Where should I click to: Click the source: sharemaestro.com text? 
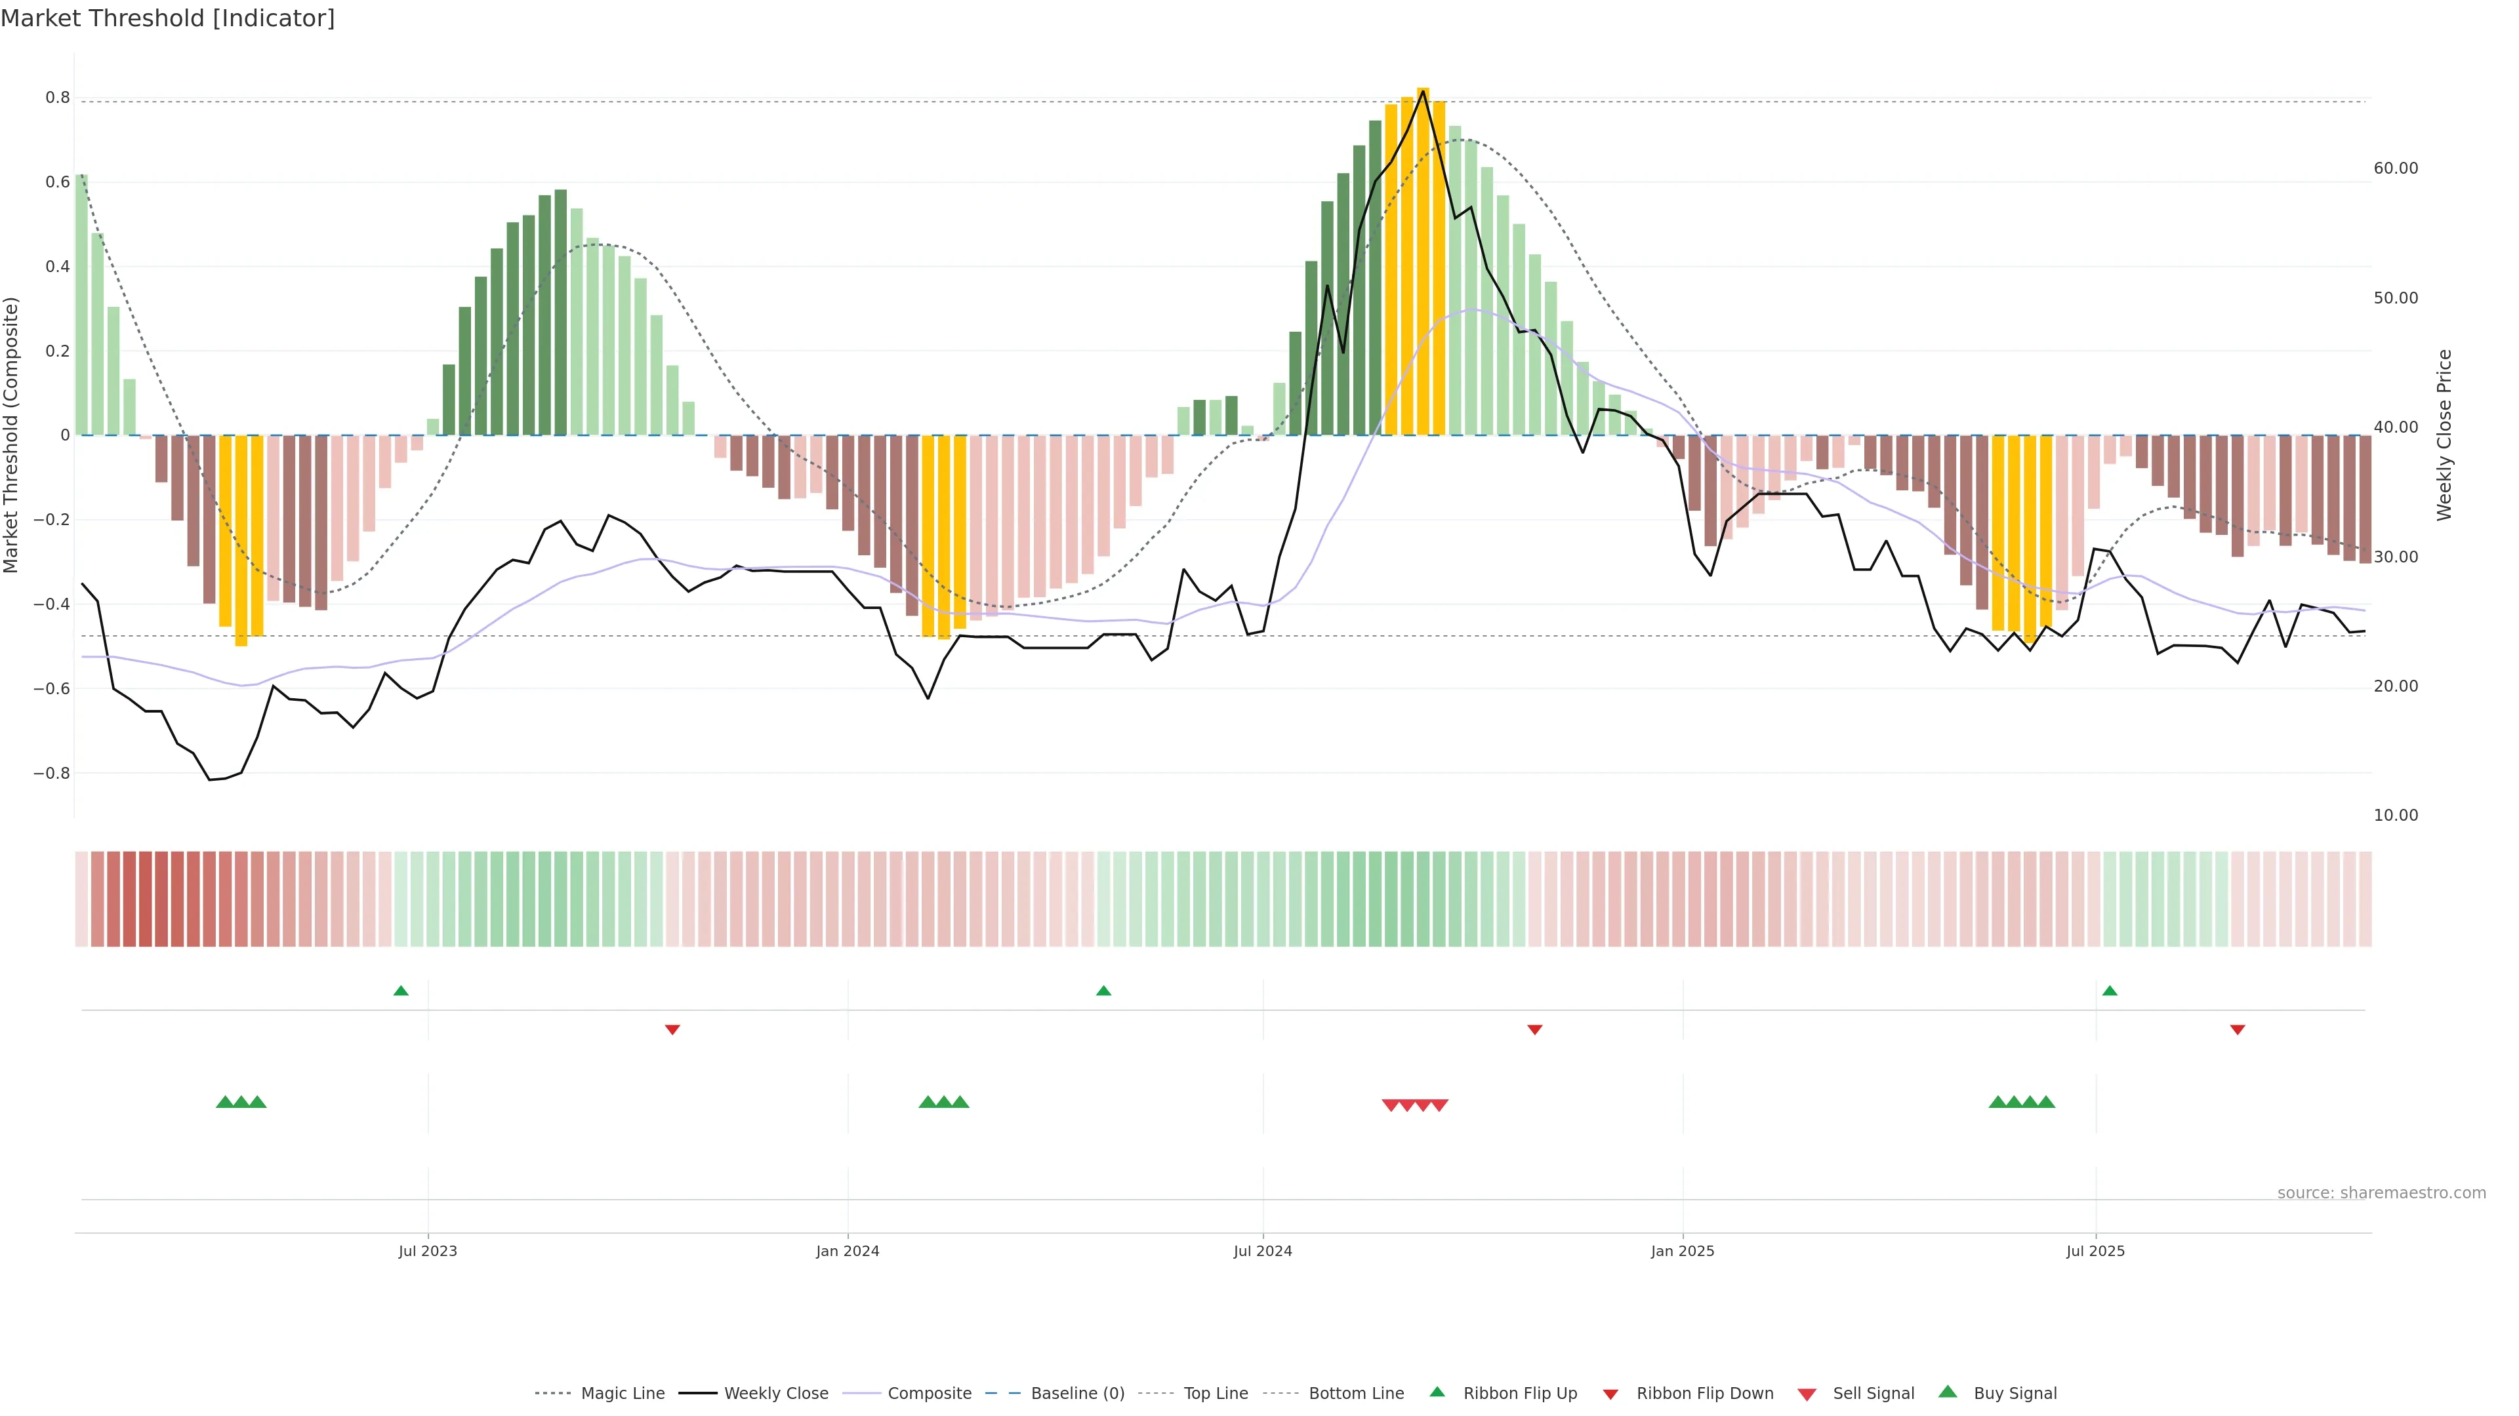pyautogui.click(x=2381, y=1192)
